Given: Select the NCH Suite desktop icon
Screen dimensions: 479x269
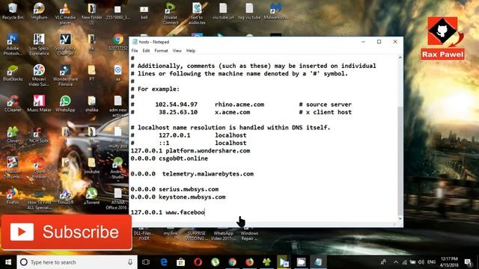Looking at the screenshot, I should click(x=39, y=134).
